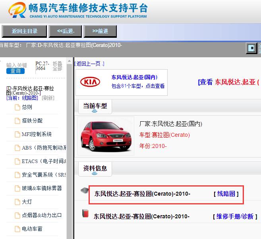Click the panel collapse arrow icon
Image resolution: width=261 pixels, height=239 pixels.
251,48
